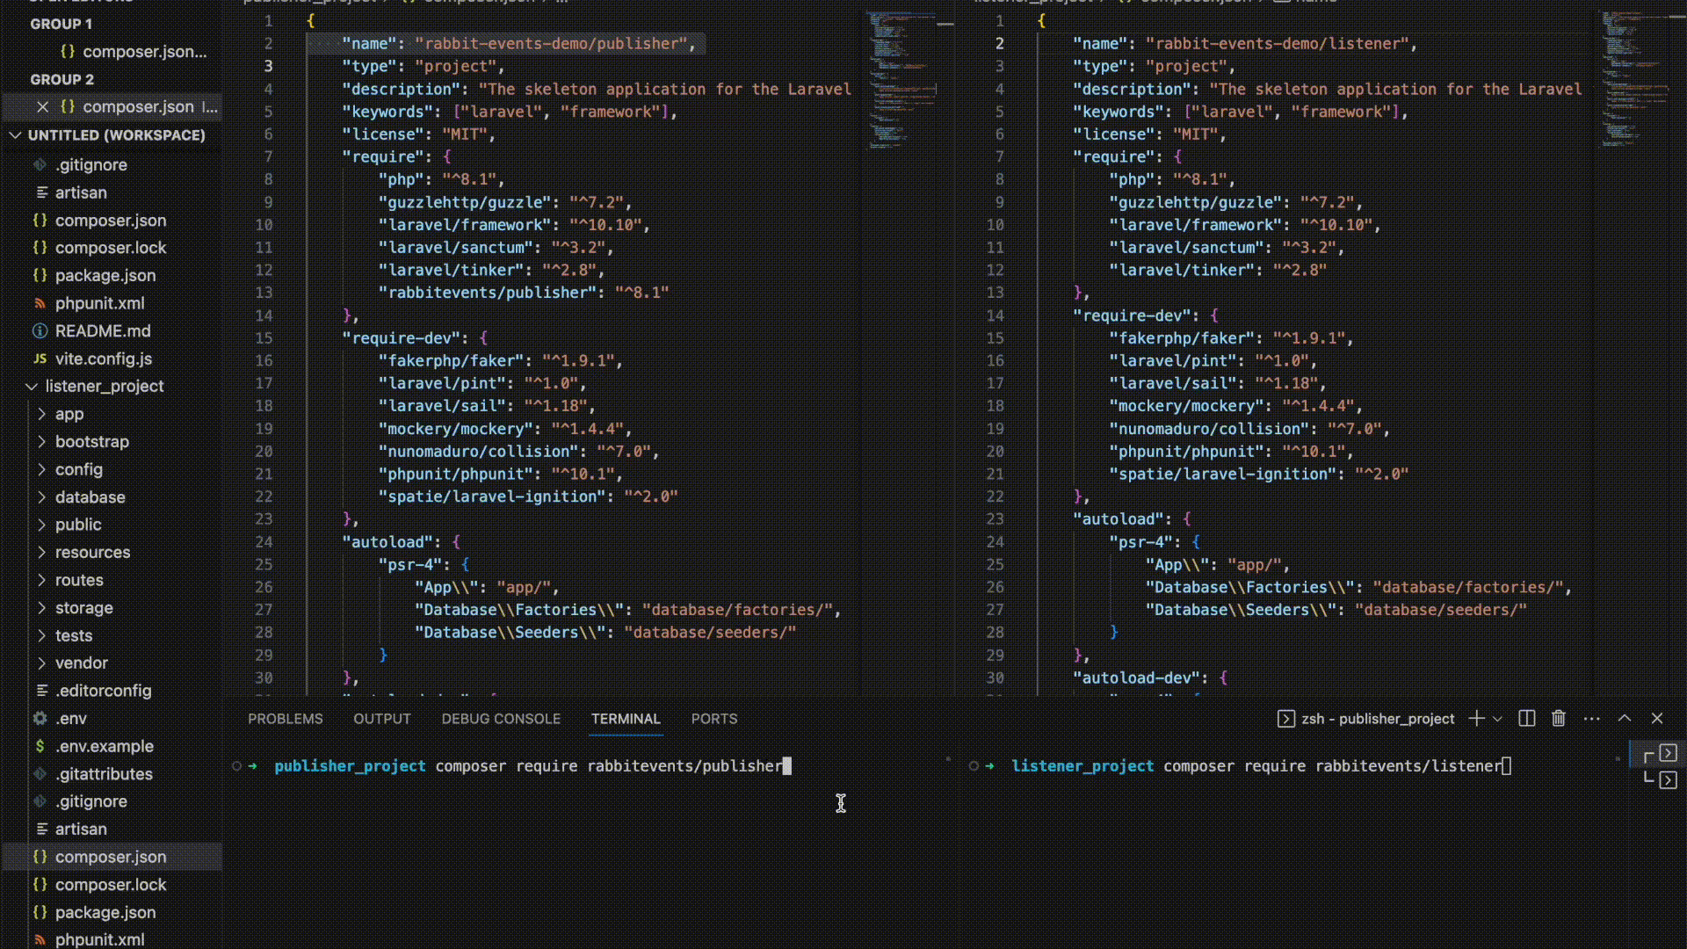Open launch profile dropdown next to plus
Viewport: 1687px width, 949px height.
(x=1498, y=719)
